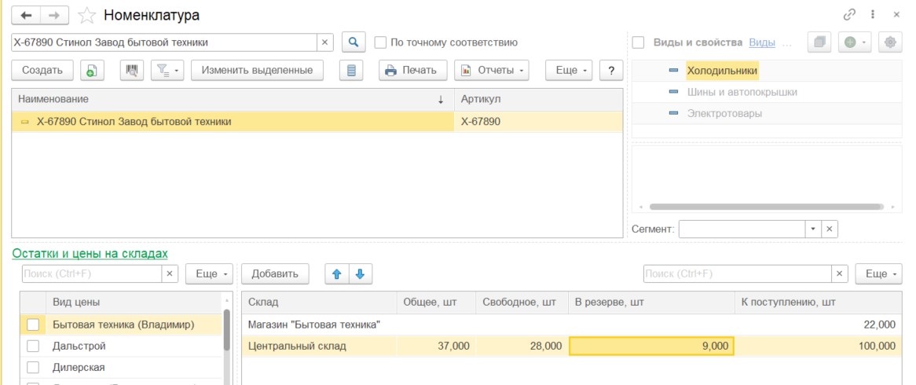Move warehouse row up arrow
This screenshot has width=916, height=385.
(337, 273)
